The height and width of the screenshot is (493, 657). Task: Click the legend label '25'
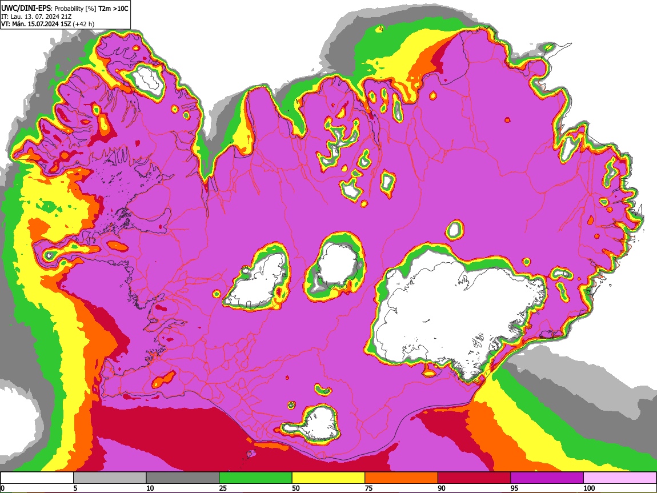pyautogui.click(x=223, y=488)
